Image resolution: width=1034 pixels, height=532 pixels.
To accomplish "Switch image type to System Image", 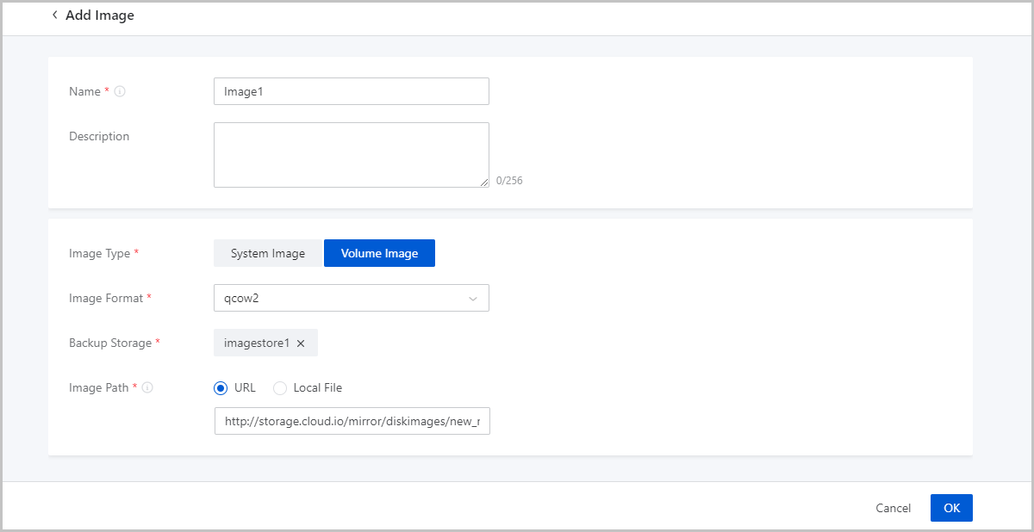I will [268, 253].
